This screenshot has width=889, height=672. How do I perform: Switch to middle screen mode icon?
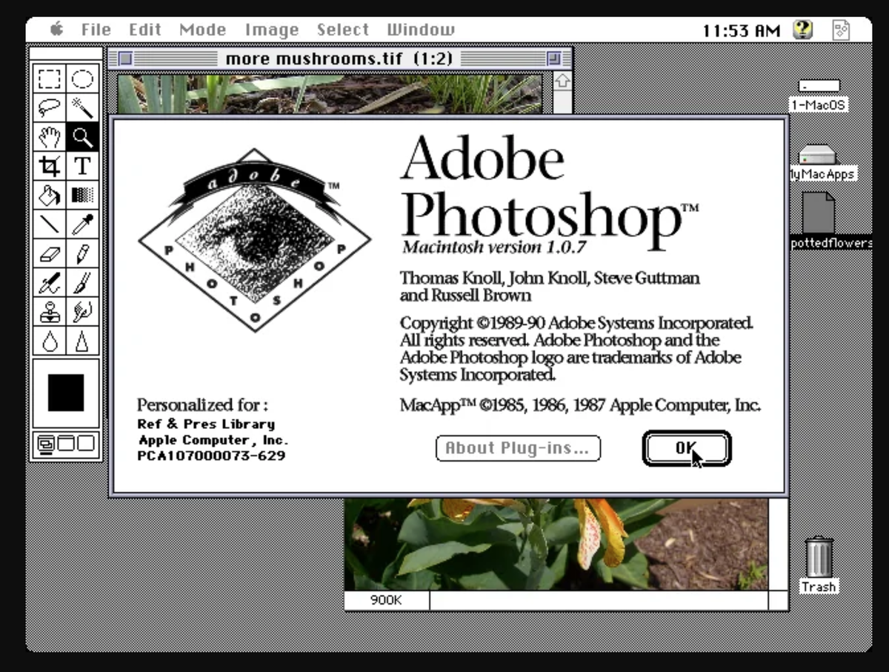(x=66, y=444)
